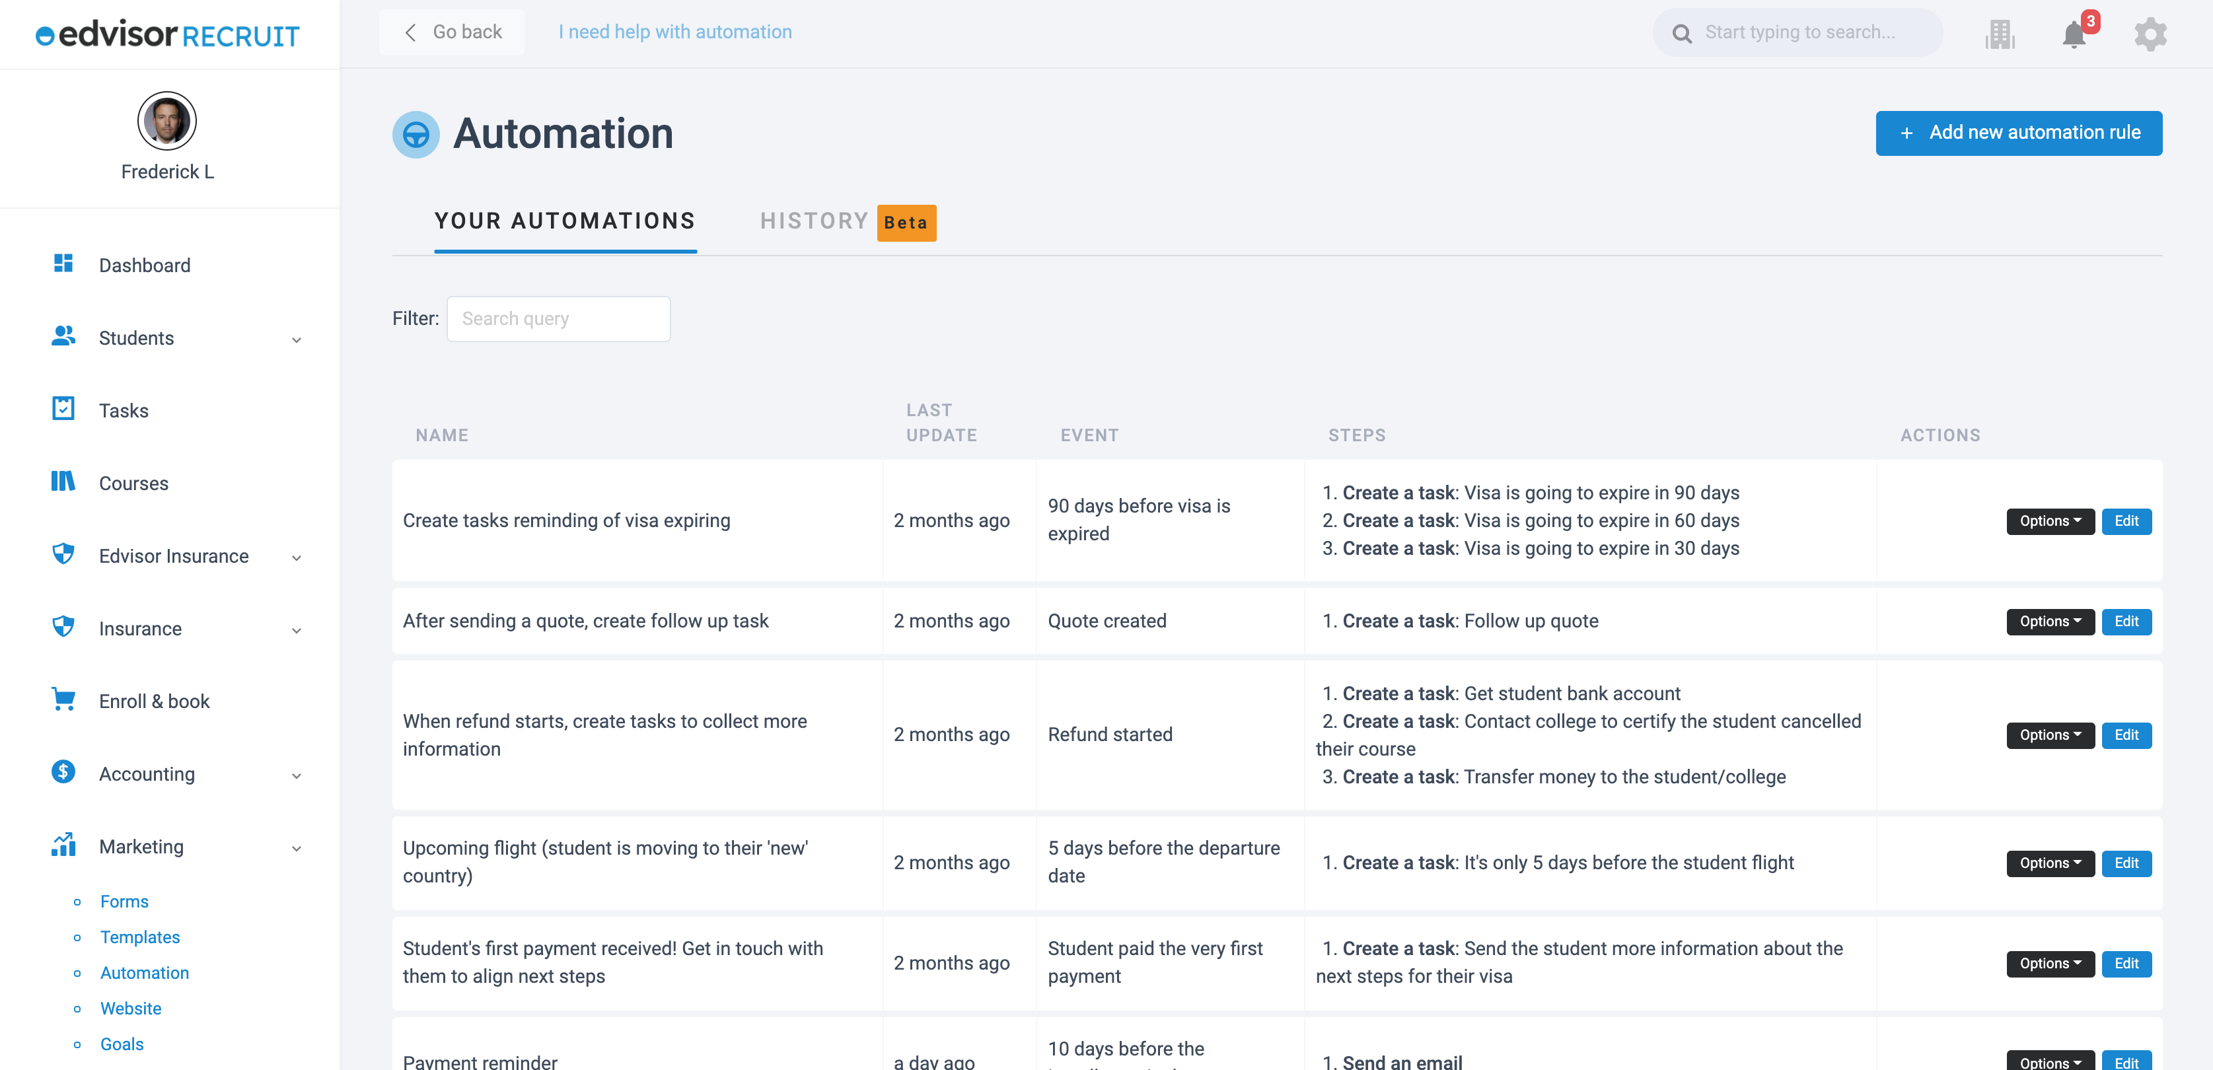Open the settings gear icon
This screenshot has height=1070, width=2213.
pyautogui.click(x=2150, y=34)
